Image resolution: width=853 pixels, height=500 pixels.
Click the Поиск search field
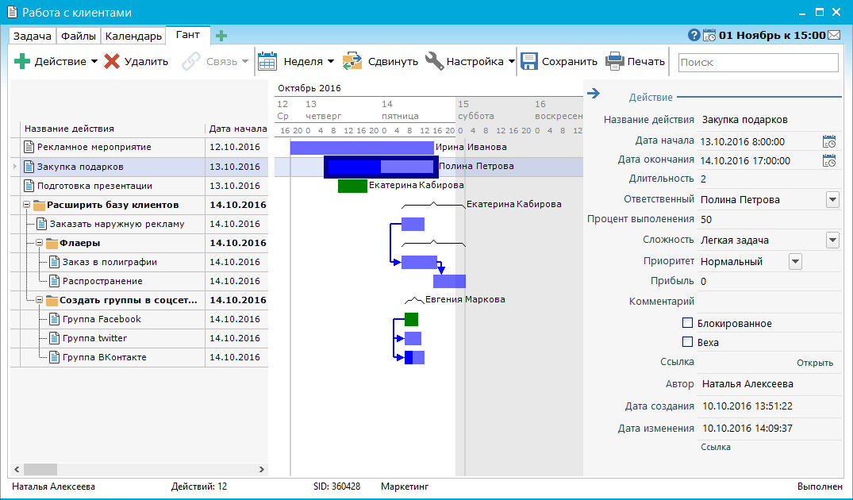click(x=759, y=62)
